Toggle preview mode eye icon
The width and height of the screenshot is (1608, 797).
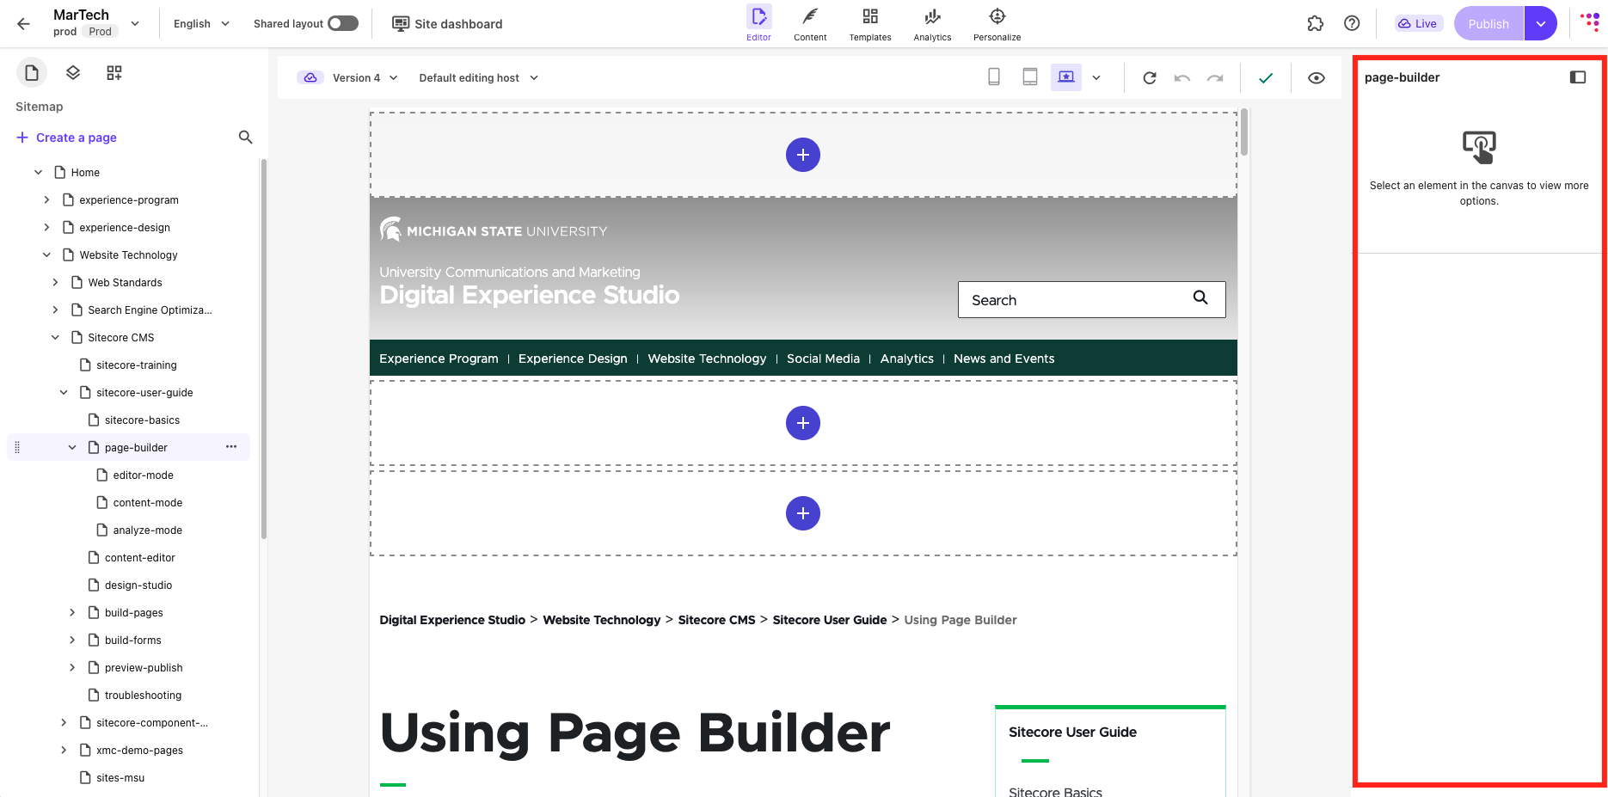1316,77
